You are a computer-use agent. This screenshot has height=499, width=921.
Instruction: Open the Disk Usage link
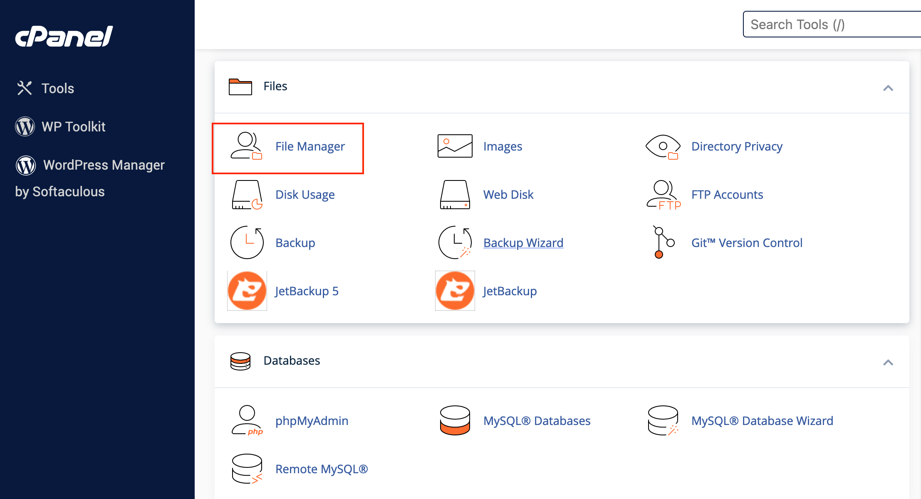point(305,195)
